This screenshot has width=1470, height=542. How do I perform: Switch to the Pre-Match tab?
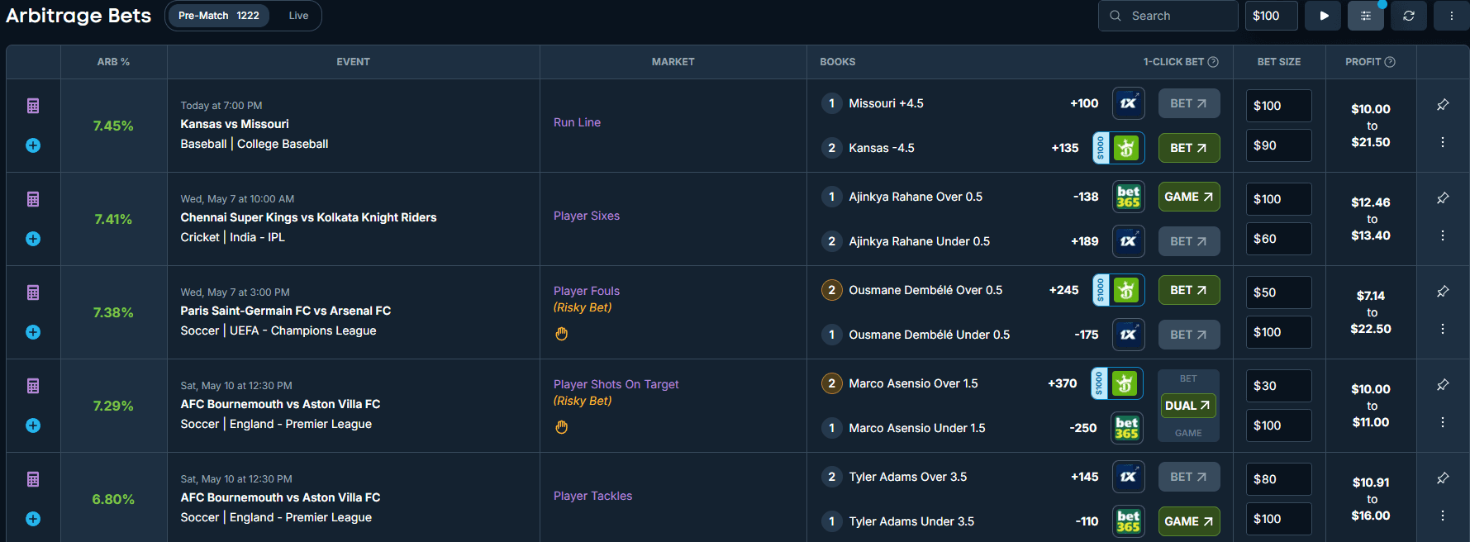(218, 16)
